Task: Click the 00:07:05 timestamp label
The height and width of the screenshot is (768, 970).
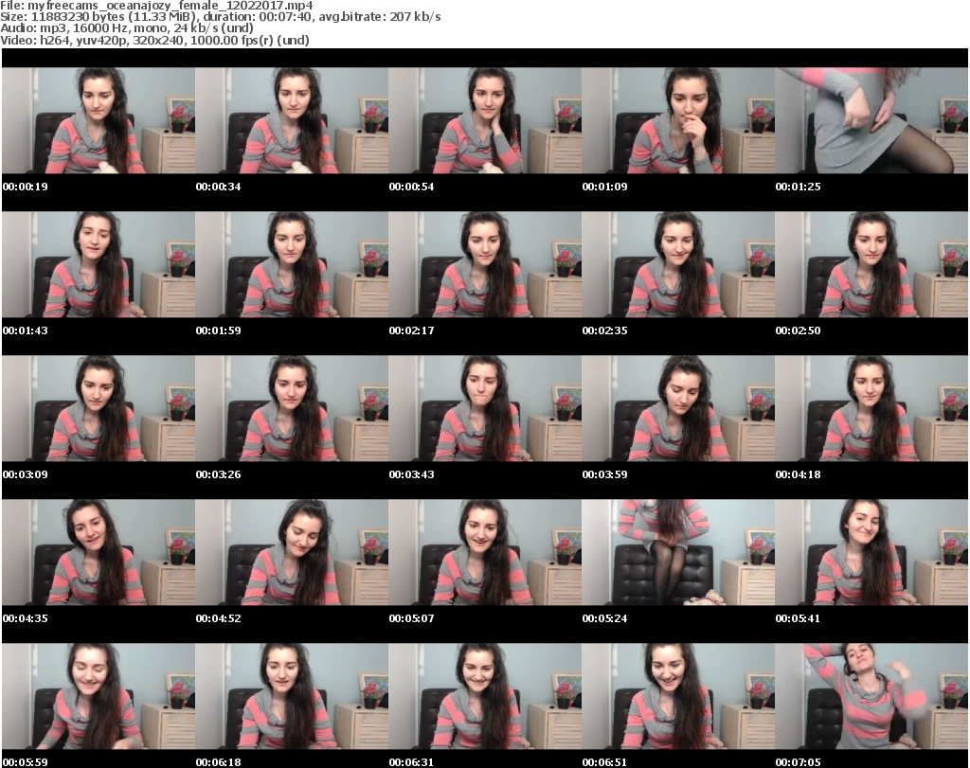Action: pos(798,762)
